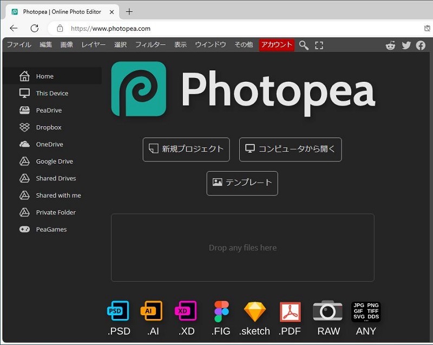Browse available テンプレート
433x345 pixels.
pos(242,183)
